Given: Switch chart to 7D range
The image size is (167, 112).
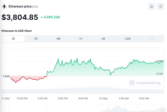Looking at the screenshot, I should pos(36,39).
